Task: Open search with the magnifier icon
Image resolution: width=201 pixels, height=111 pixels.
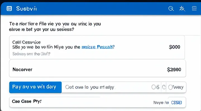Action: pyautogui.click(x=171, y=9)
